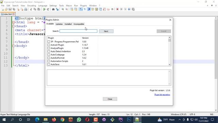Toggle the Indent Guide toolbar icon
Image resolution: width=218 pixels, height=123 pixels.
(89, 9)
